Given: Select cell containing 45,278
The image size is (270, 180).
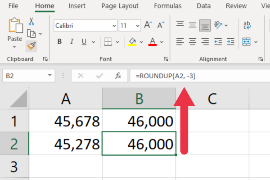Looking at the screenshot, I should (x=66, y=144).
